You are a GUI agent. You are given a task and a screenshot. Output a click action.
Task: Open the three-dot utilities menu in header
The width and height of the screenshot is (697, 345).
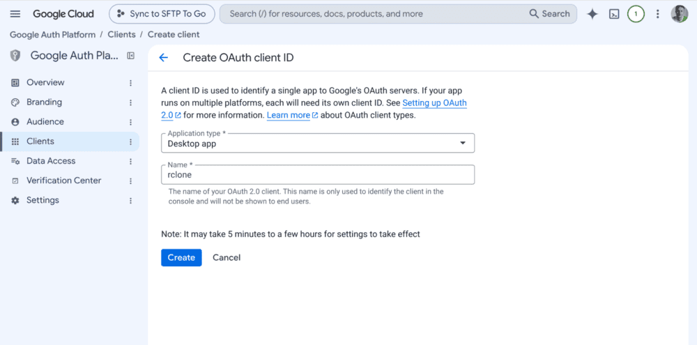658,14
